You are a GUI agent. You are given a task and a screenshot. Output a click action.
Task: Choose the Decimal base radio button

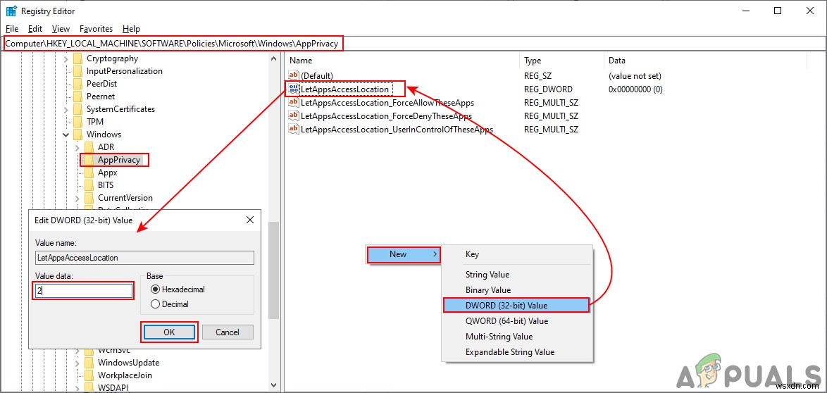155,304
